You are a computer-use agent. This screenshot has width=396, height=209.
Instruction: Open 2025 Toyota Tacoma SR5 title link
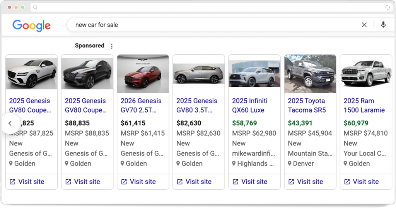(307, 106)
